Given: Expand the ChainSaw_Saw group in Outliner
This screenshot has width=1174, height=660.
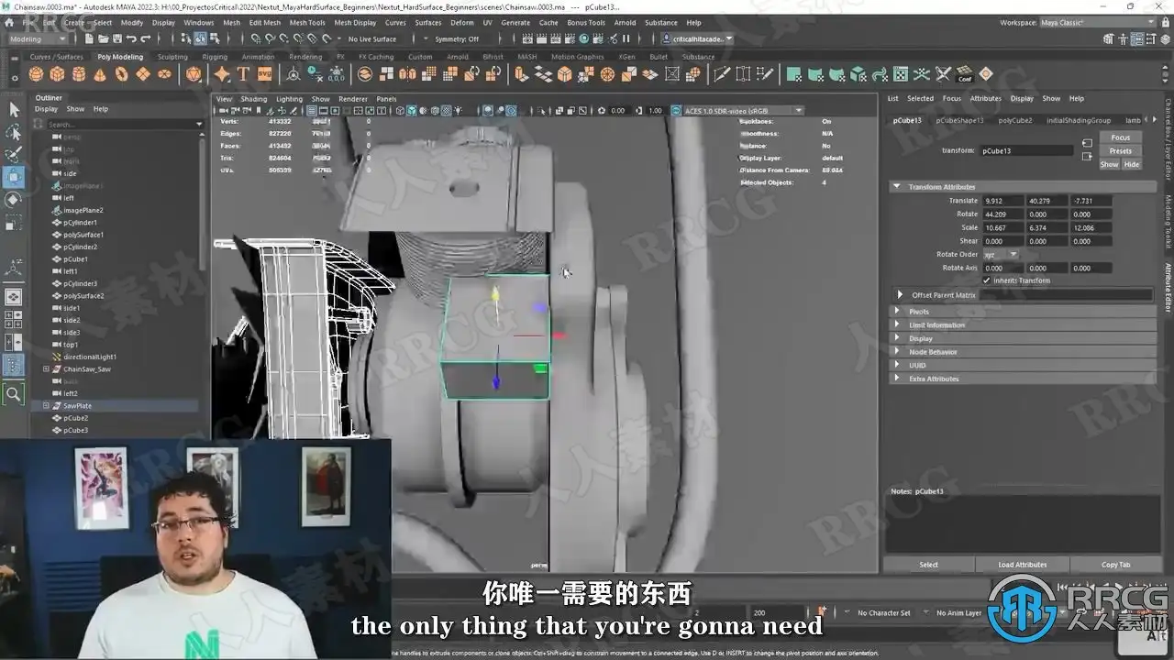Looking at the screenshot, I should 46,369.
